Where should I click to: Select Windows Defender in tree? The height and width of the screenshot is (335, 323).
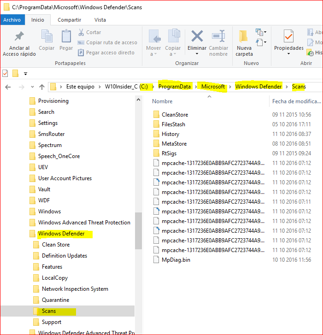tap(61, 234)
